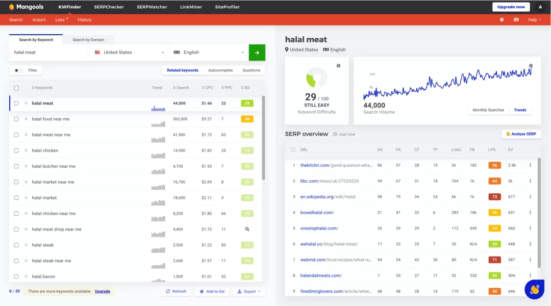Sort by Search volume column
Screen dimensions: 551x306
[x=181, y=88]
